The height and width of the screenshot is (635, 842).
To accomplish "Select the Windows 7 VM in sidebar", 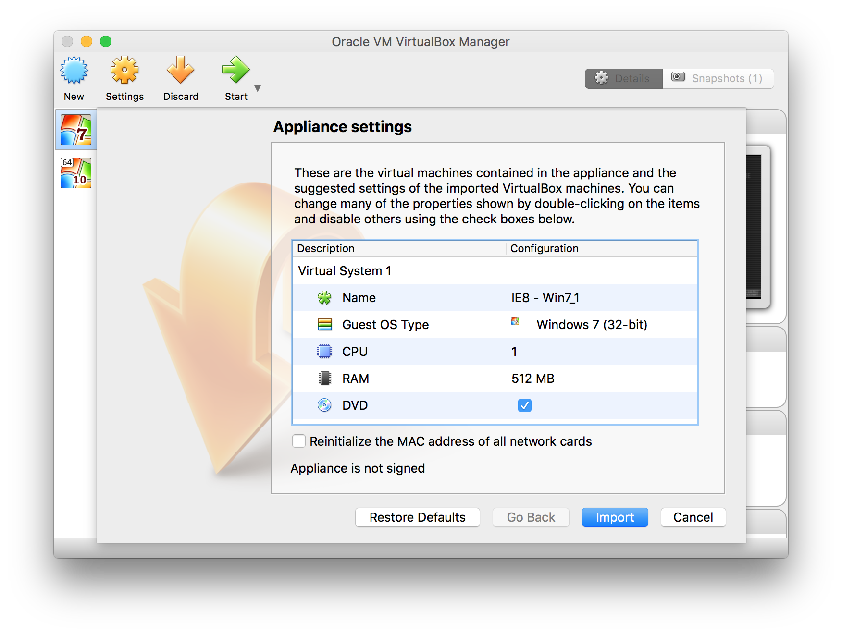I will coord(76,130).
